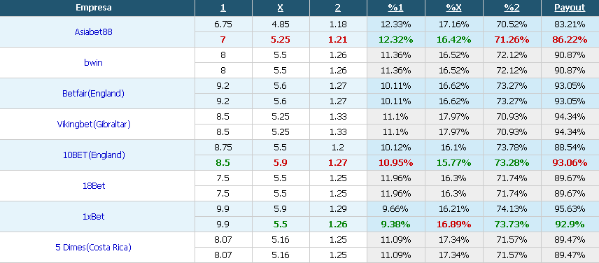
Task: Sort by the X draw column header
Action: point(281,8)
